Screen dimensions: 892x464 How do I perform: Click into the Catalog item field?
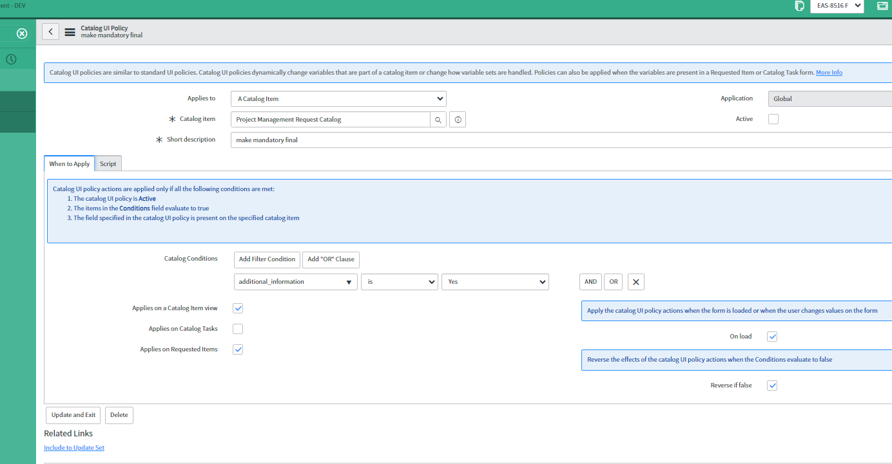pos(331,120)
